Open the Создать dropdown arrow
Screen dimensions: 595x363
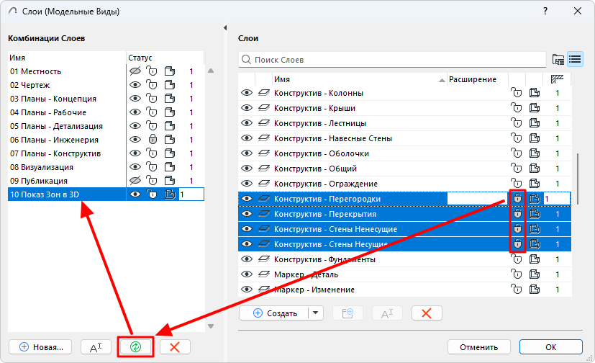pos(316,313)
